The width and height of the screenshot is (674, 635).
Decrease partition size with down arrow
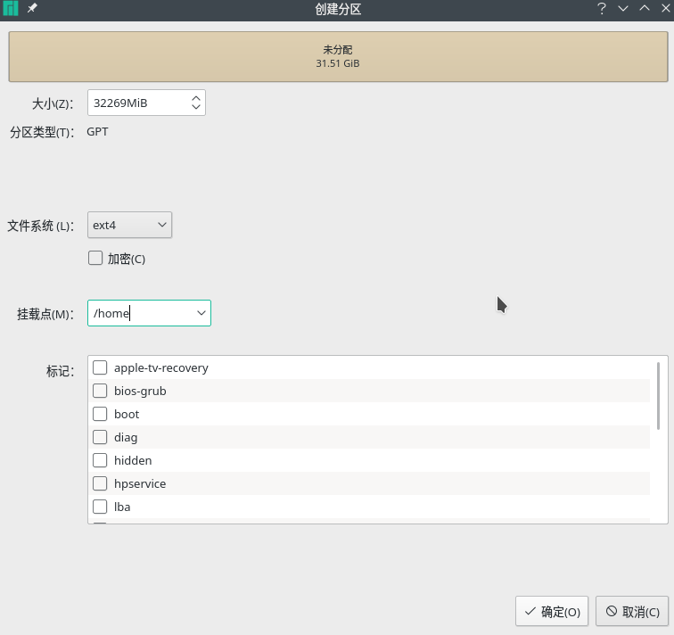[x=196, y=106]
